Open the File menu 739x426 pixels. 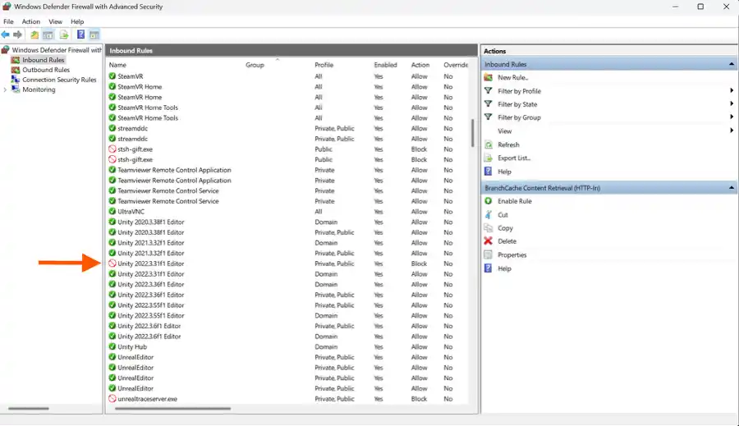pyautogui.click(x=8, y=21)
